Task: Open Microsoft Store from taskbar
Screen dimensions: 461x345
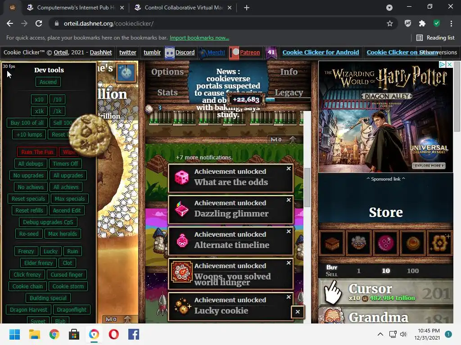Action: [x=74, y=334]
